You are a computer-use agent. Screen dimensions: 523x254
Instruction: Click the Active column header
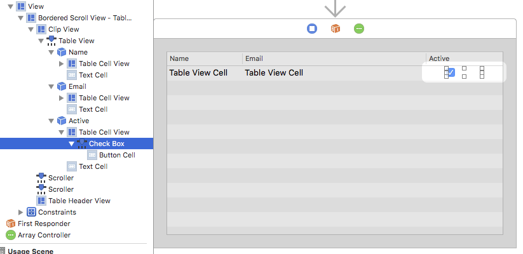tap(463, 58)
